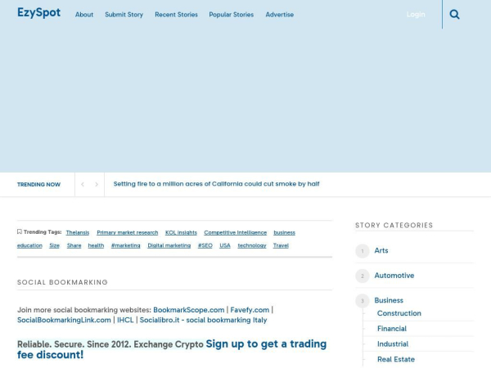Open Submit Story page

(124, 15)
